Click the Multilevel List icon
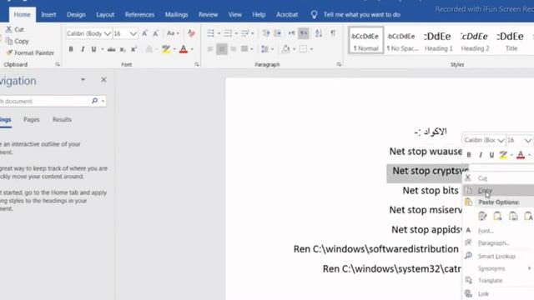Viewport: 534px width, 300px height. (x=244, y=33)
